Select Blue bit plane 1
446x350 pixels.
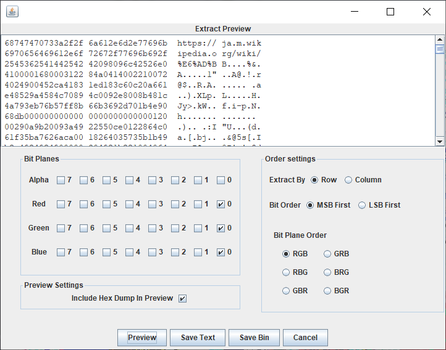point(198,253)
